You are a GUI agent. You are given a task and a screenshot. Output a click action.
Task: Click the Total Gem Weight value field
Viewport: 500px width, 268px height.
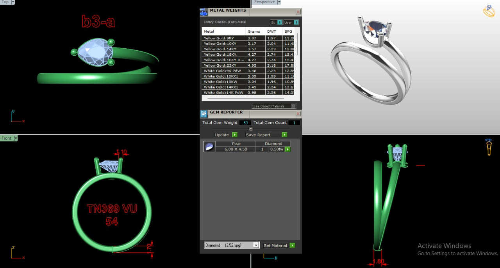(245, 123)
